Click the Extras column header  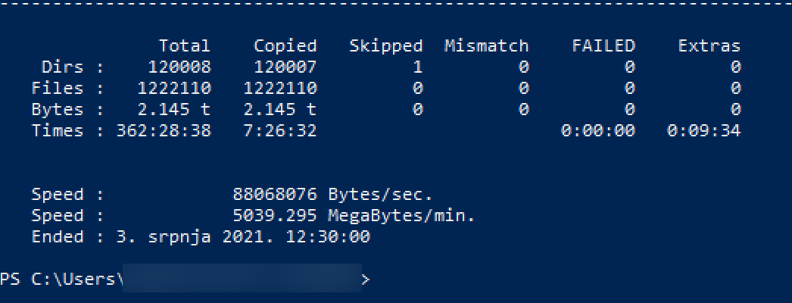(709, 46)
